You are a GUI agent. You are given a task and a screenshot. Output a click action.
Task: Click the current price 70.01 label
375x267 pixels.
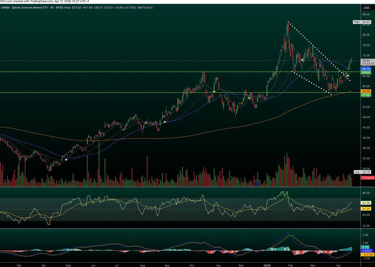[366, 61]
